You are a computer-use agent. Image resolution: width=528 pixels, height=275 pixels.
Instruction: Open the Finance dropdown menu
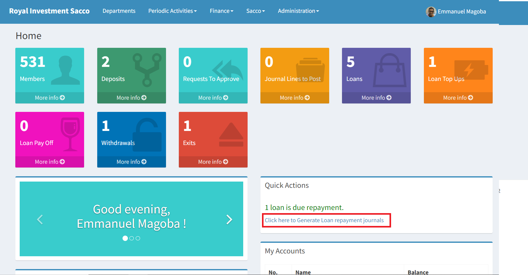pos(222,11)
